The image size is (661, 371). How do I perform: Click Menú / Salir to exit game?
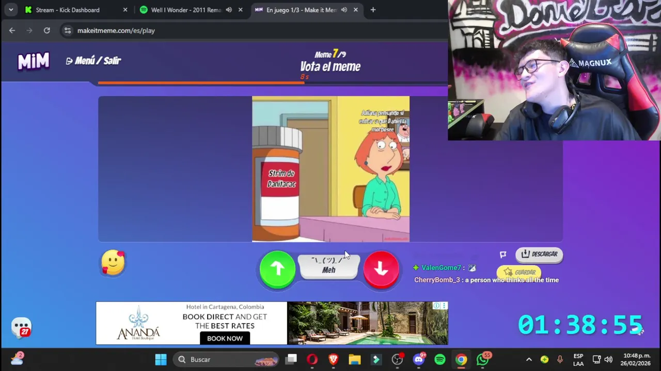coord(93,61)
